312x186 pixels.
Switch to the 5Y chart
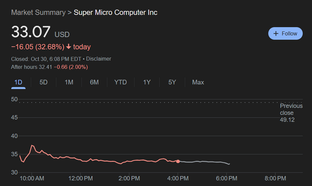(172, 82)
